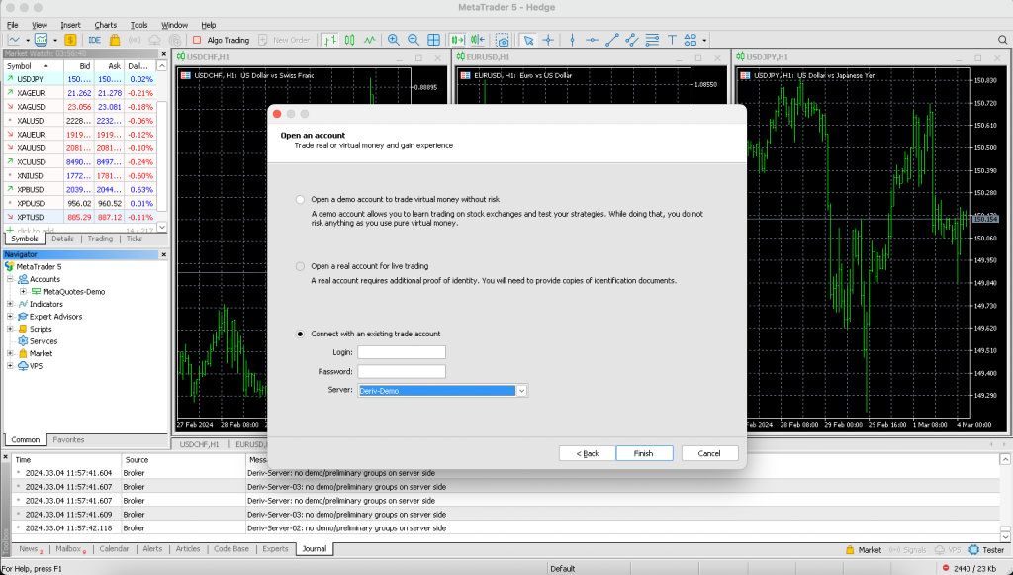Screen dimensions: 1013x575
Task: Select 'Connect with an existing trade account'
Action: [301, 335]
